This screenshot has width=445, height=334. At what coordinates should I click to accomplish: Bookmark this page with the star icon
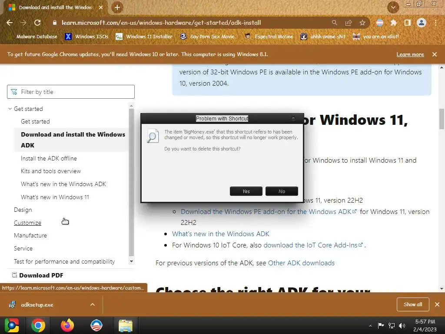pos(362,23)
